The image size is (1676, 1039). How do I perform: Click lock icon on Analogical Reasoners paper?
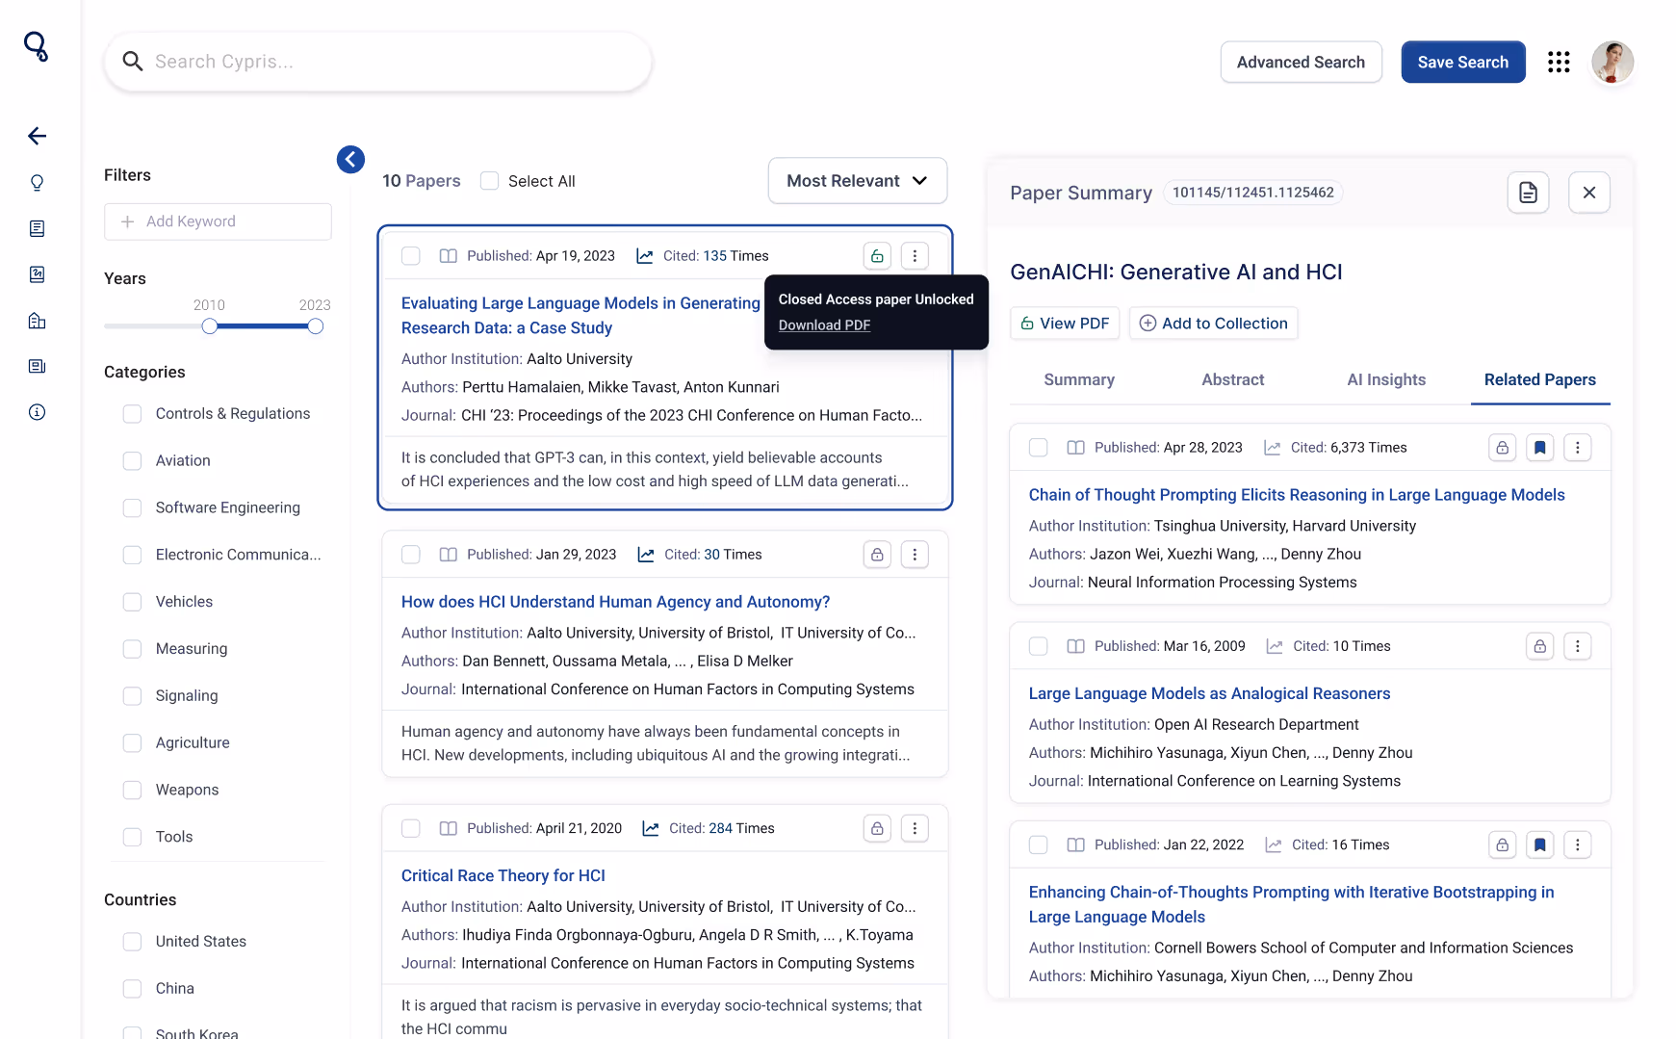pyautogui.click(x=1539, y=646)
